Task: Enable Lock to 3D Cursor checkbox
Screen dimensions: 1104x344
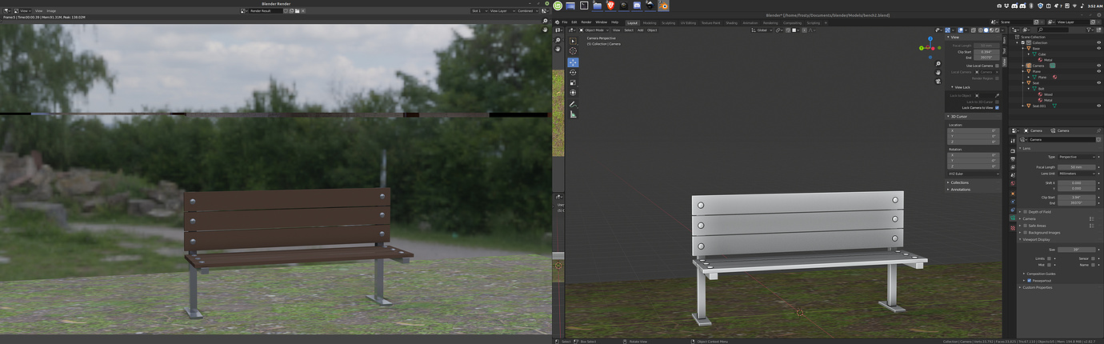Action: click(x=997, y=102)
